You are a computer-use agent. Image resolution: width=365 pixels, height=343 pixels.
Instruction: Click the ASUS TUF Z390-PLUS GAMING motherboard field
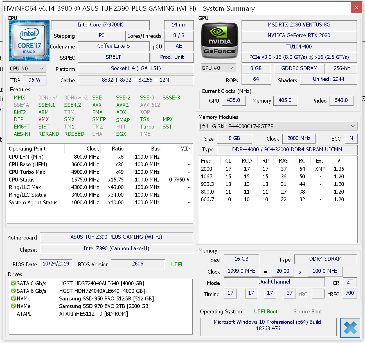click(x=116, y=237)
